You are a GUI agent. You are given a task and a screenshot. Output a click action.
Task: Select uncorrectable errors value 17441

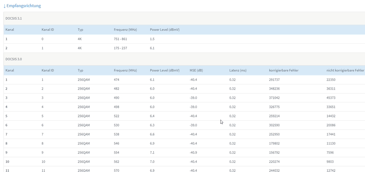pos(331,134)
